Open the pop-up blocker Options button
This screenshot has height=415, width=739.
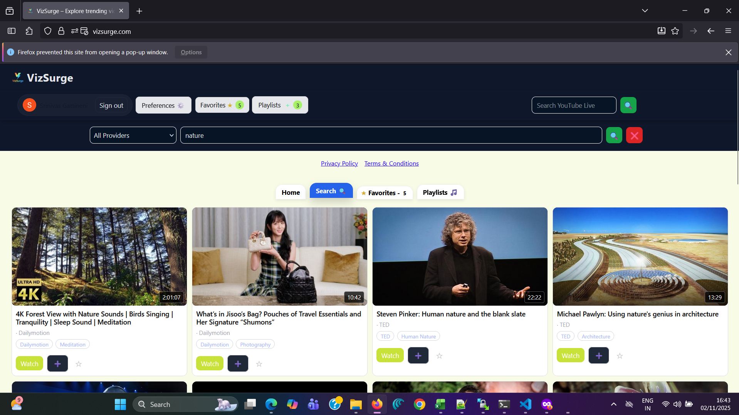[191, 52]
